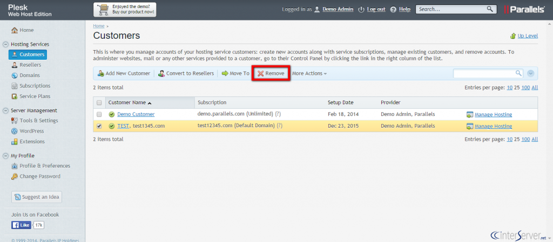Screen dimensions: 553x242
Task: Toggle the select-all customers checkbox
Action: 99,103
